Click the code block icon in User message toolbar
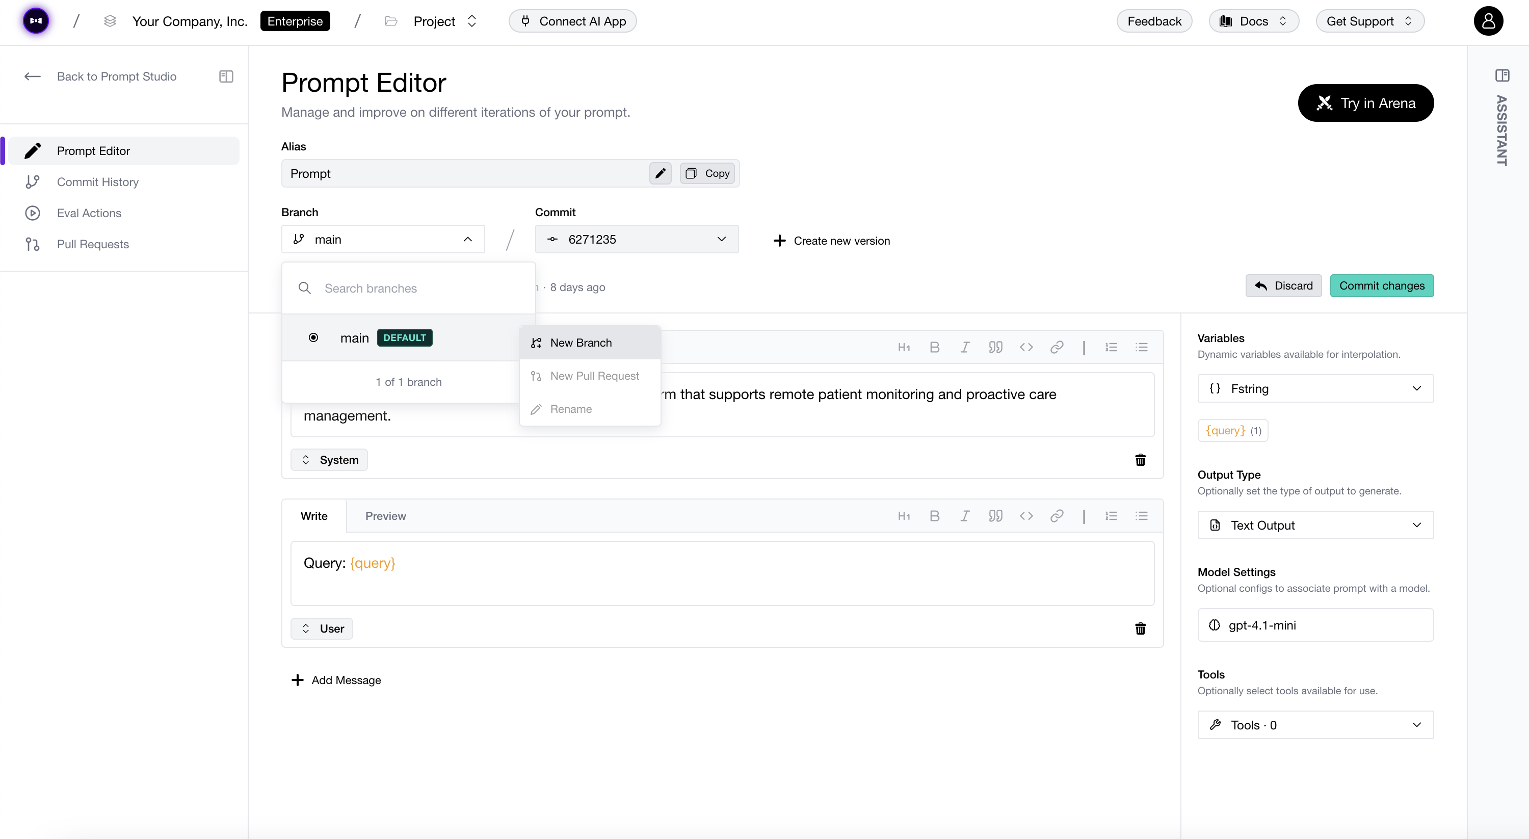This screenshot has height=839, width=1529. pyautogui.click(x=1026, y=516)
